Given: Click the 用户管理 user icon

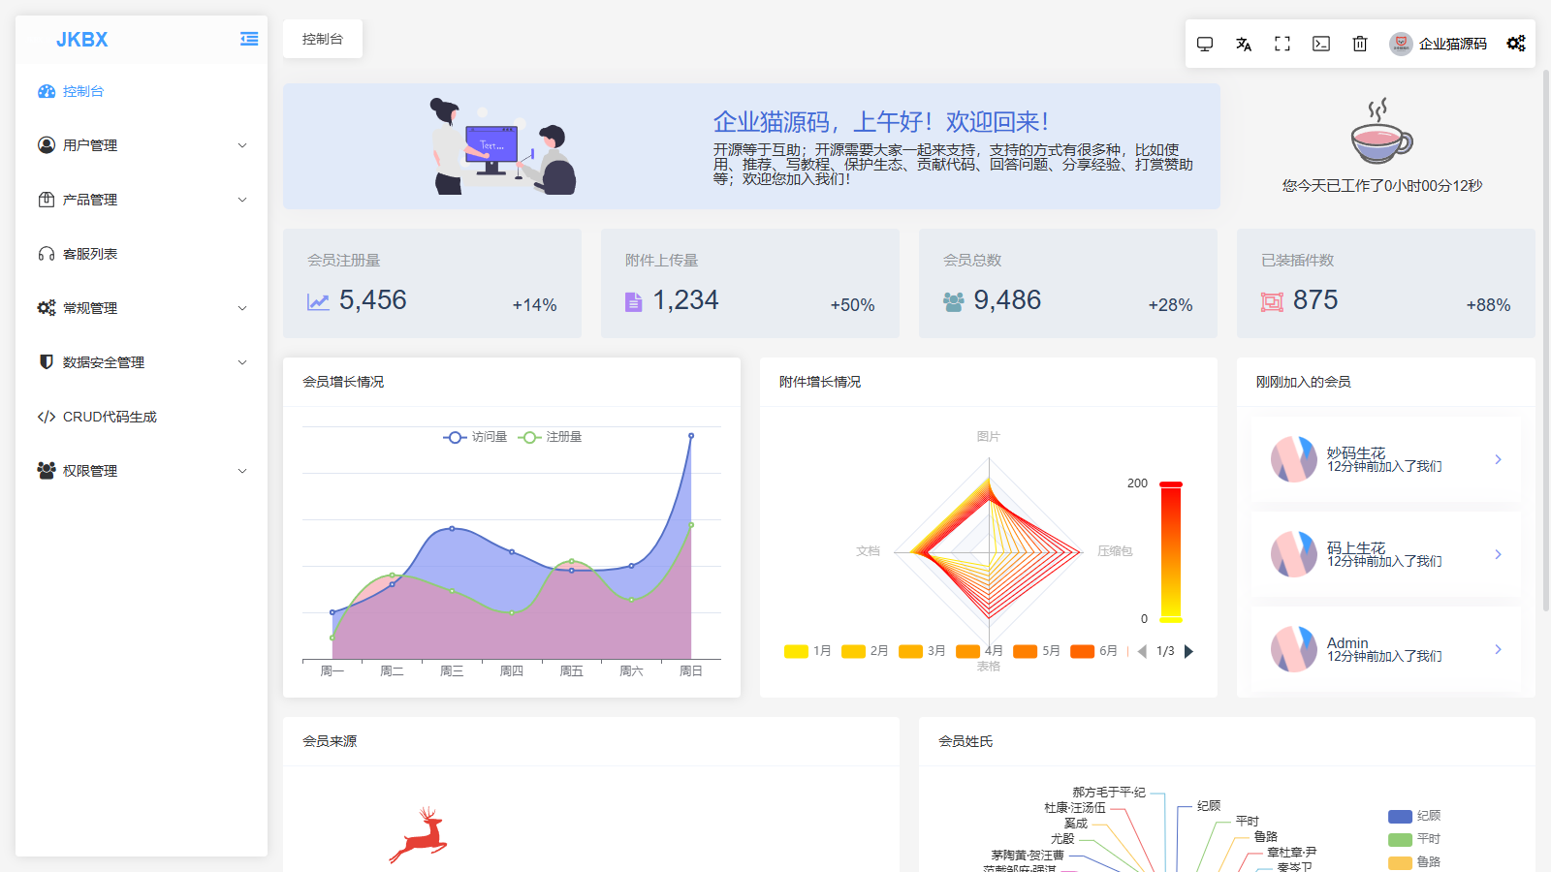Looking at the screenshot, I should [47, 145].
